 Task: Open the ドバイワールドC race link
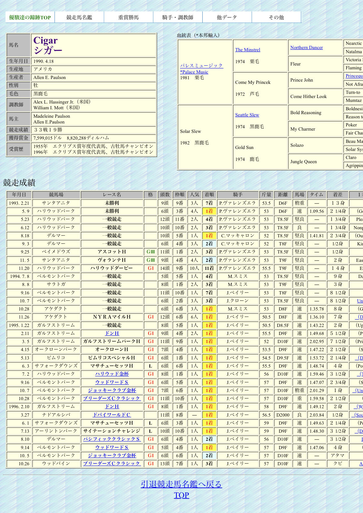click(112, 415)
